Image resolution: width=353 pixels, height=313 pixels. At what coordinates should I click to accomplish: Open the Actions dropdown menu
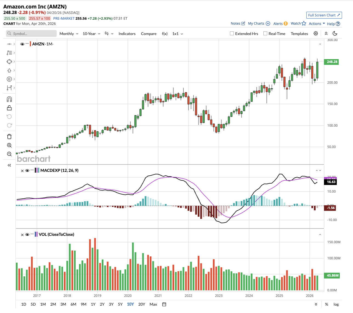(x=317, y=24)
